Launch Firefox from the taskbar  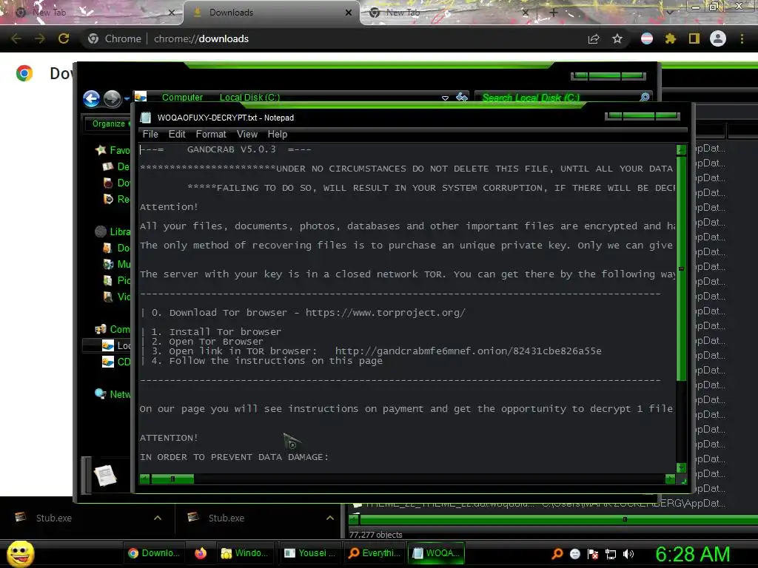point(201,553)
